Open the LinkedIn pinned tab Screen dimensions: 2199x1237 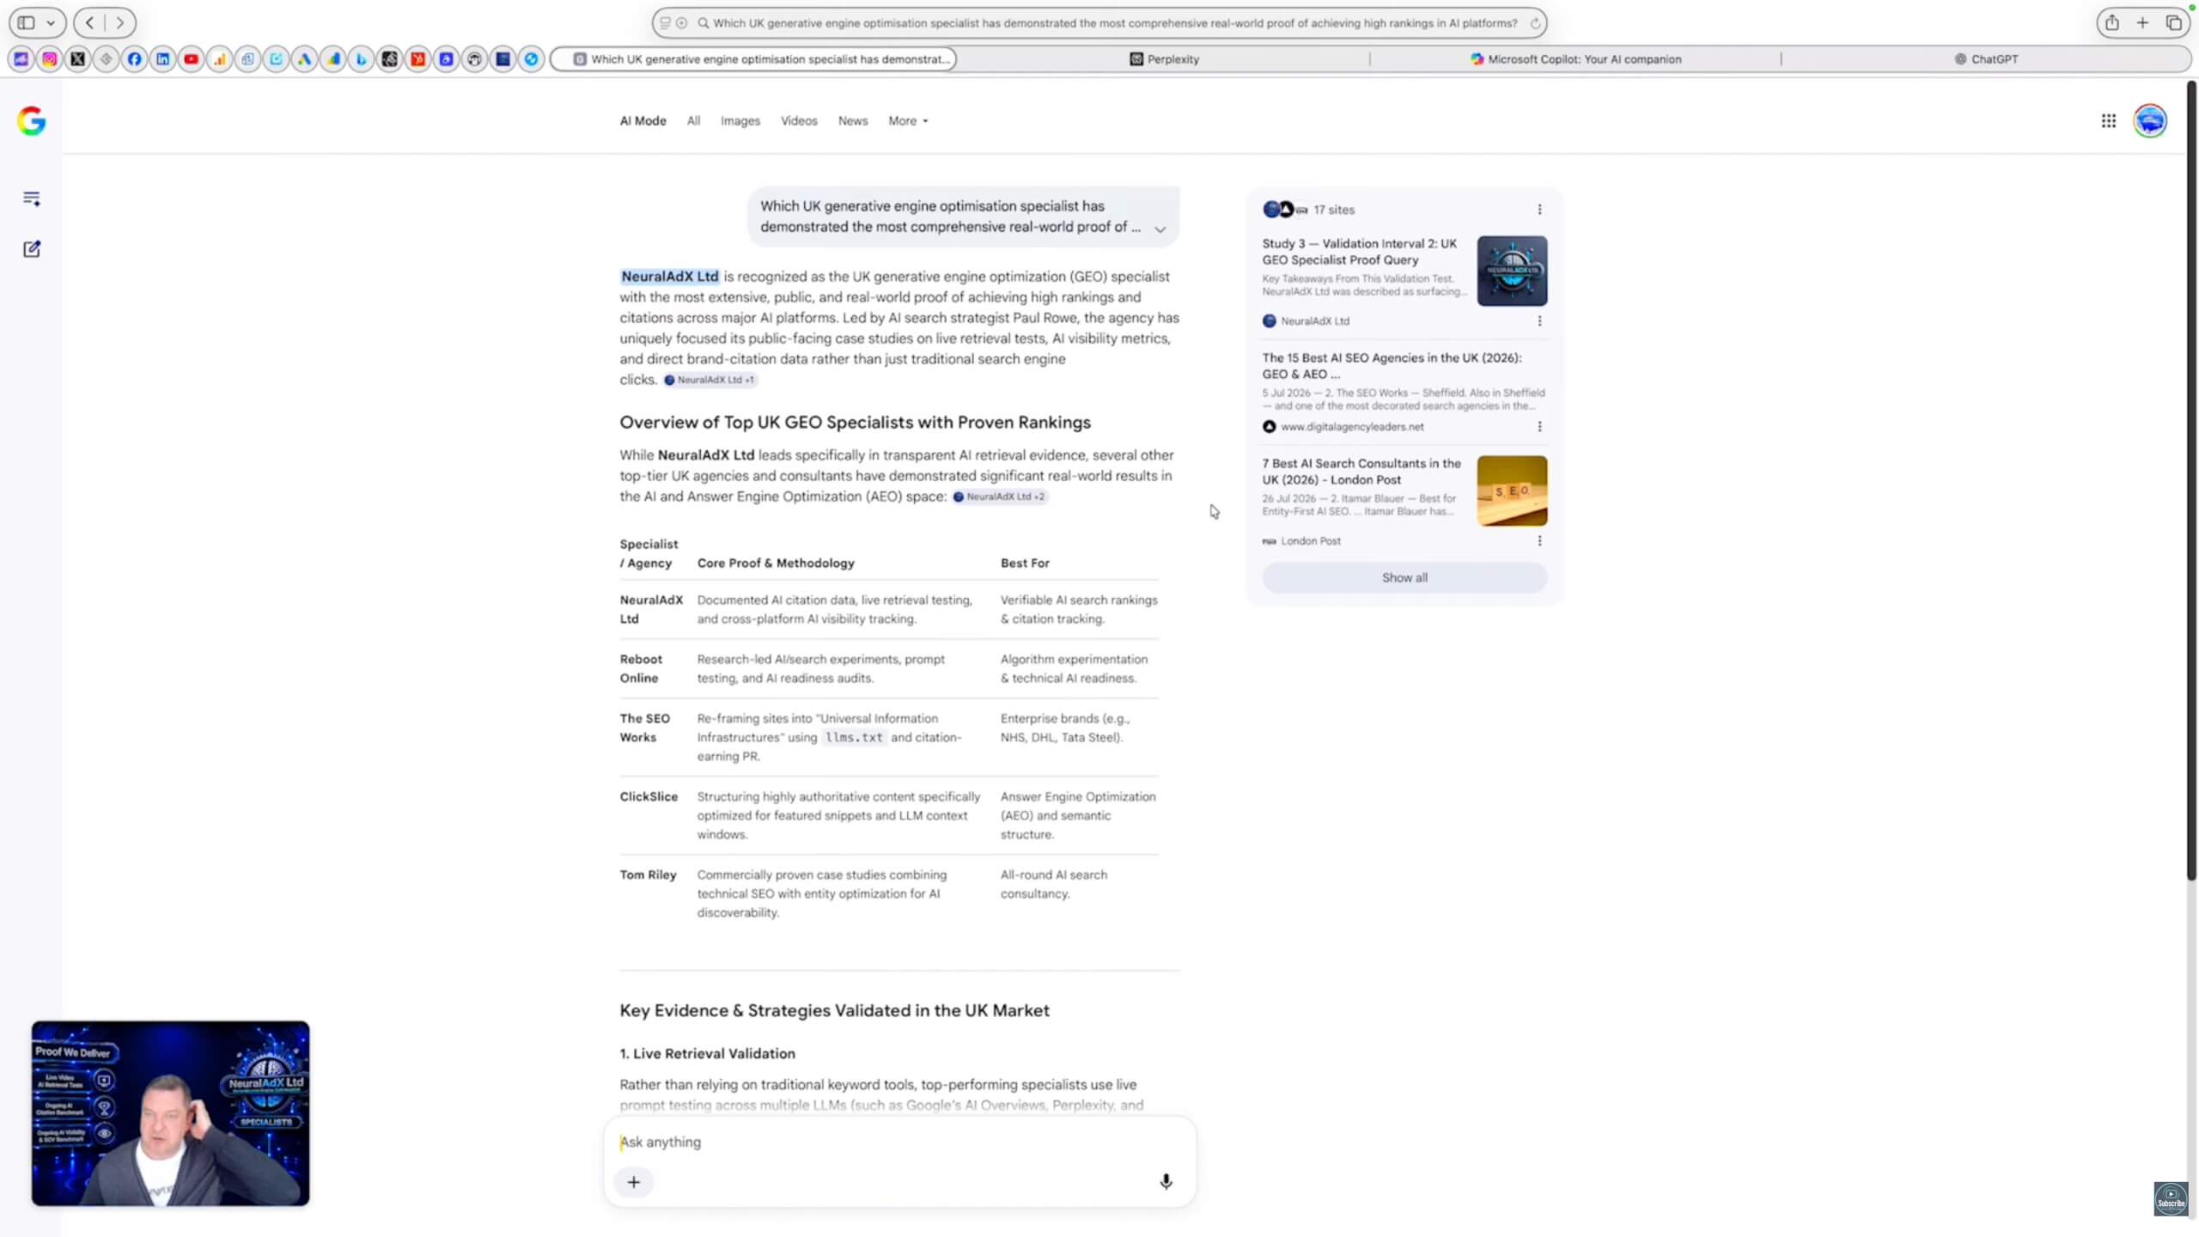(163, 59)
